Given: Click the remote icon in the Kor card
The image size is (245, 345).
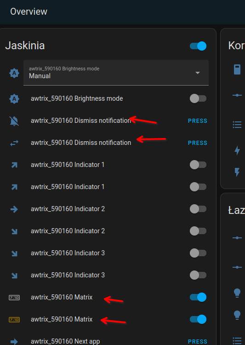Looking at the screenshot, I should 237,69.
